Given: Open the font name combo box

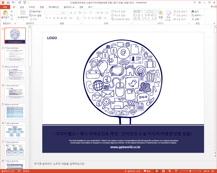Looking at the screenshot, I should tap(53, 13).
